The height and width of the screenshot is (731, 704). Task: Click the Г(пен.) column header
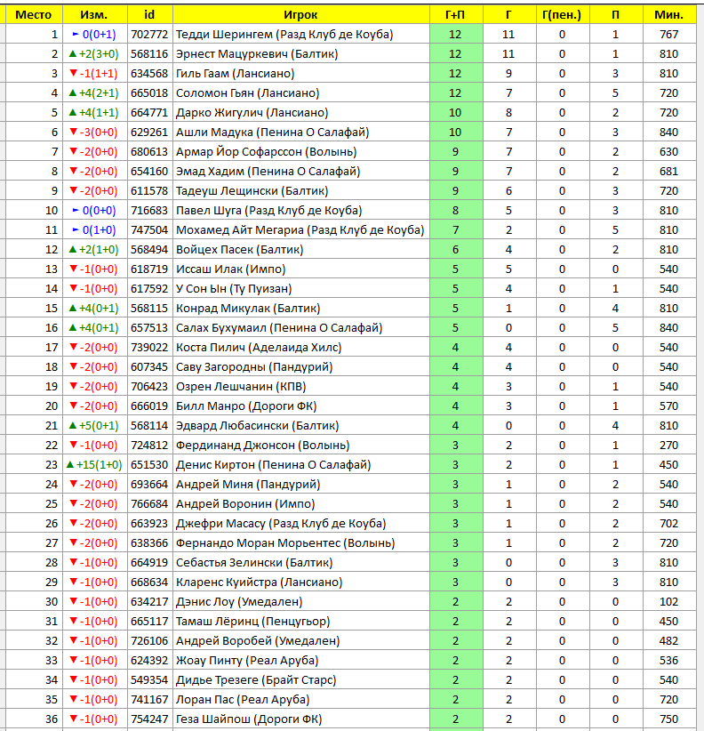point(563,14)
